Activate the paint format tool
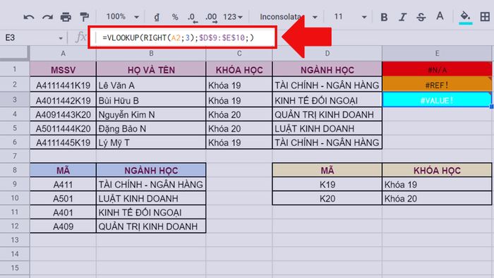This screenshot has height=278, width=494. [x=84, y=17]
